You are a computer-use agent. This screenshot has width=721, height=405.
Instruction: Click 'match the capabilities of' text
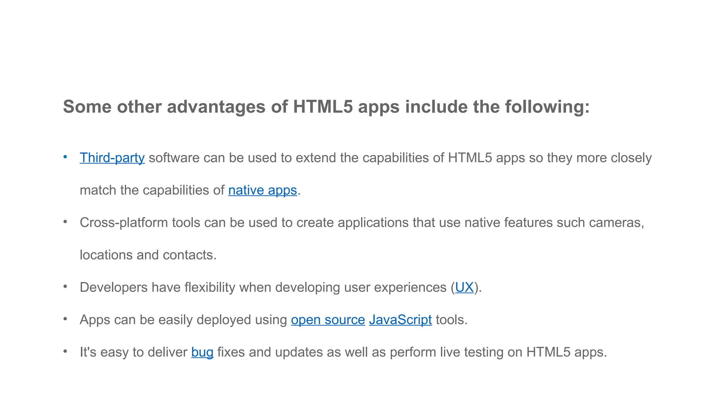point(152,190)
